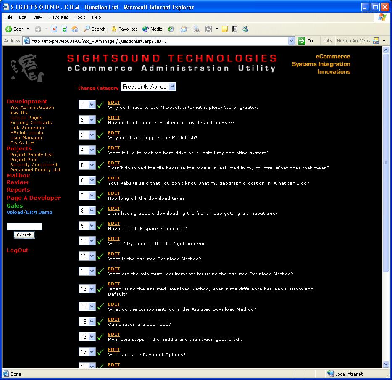This screenshot has width=392, height=380.
Task: Open the Edit menu
Action: pos(23,17)
